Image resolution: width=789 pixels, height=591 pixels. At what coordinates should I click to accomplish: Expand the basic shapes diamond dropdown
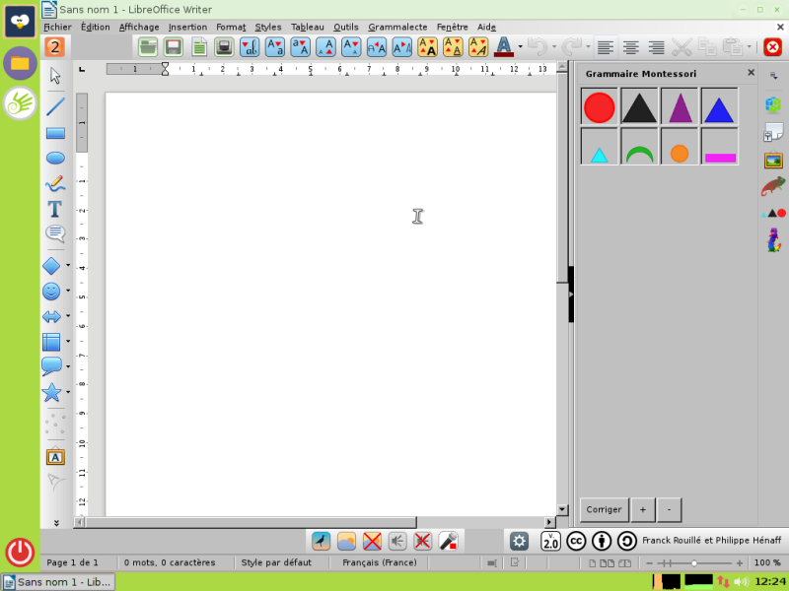[68, 265]
